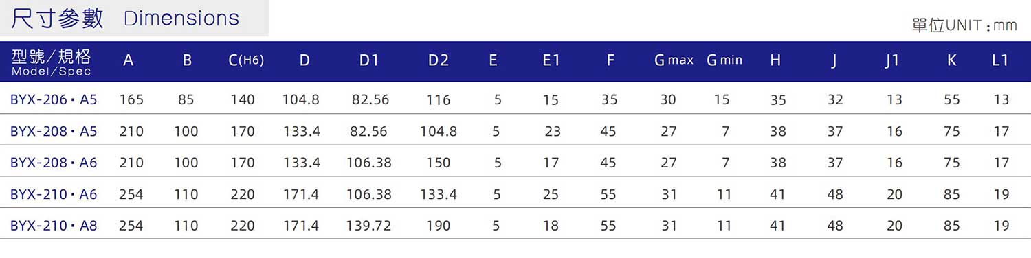
Task: Click the Model/Spec column header
Action: coord(51,62)
